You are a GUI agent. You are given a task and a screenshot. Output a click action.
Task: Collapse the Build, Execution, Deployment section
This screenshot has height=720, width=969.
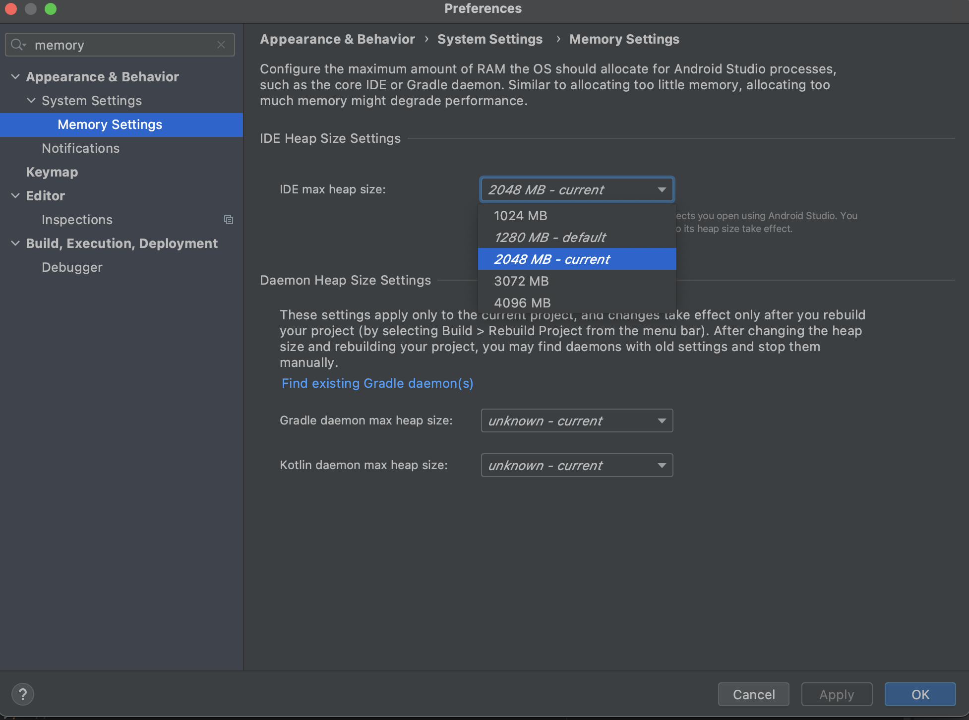pos(15,243)
